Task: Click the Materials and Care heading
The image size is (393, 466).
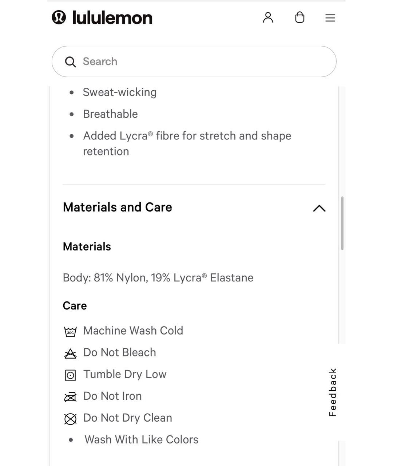Action: click(x=117, y=207)
